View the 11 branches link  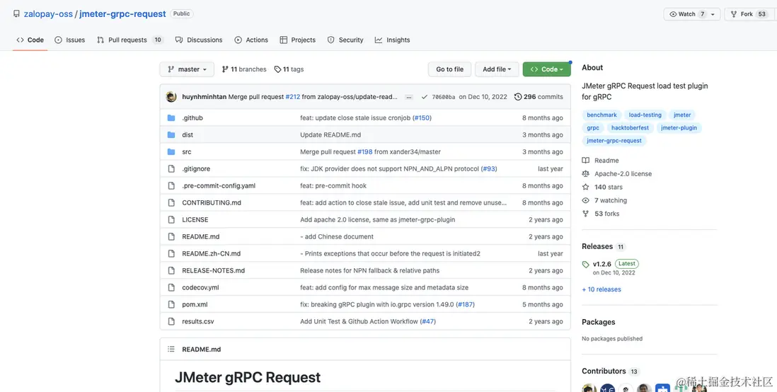pos(244,69)
